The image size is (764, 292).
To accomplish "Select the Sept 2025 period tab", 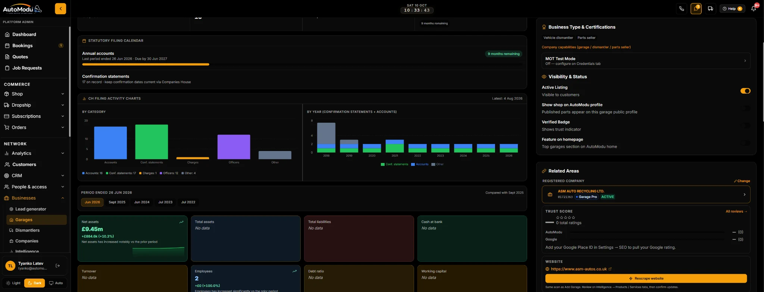I will [x=117, y=202].
